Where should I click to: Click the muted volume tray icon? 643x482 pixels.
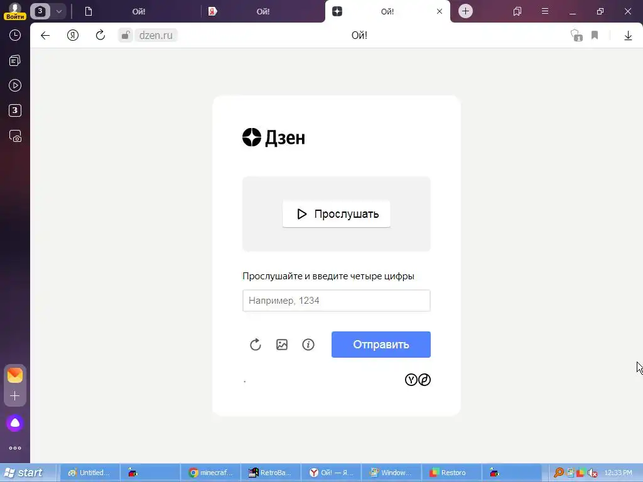click(592, 473)
